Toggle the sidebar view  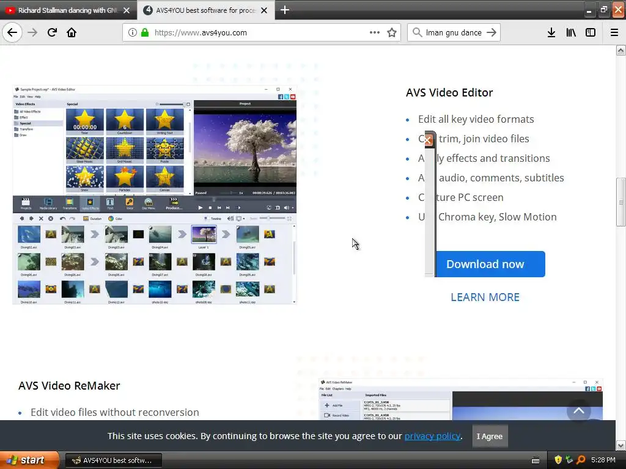(591, 33)
